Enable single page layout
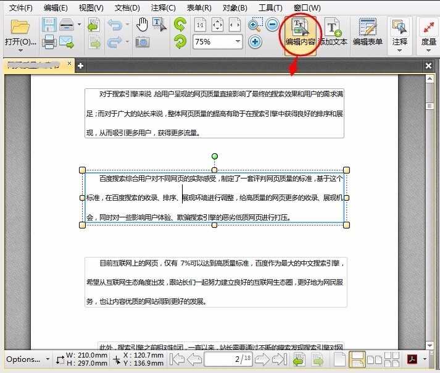440x373 pixels. coord(339,359)
